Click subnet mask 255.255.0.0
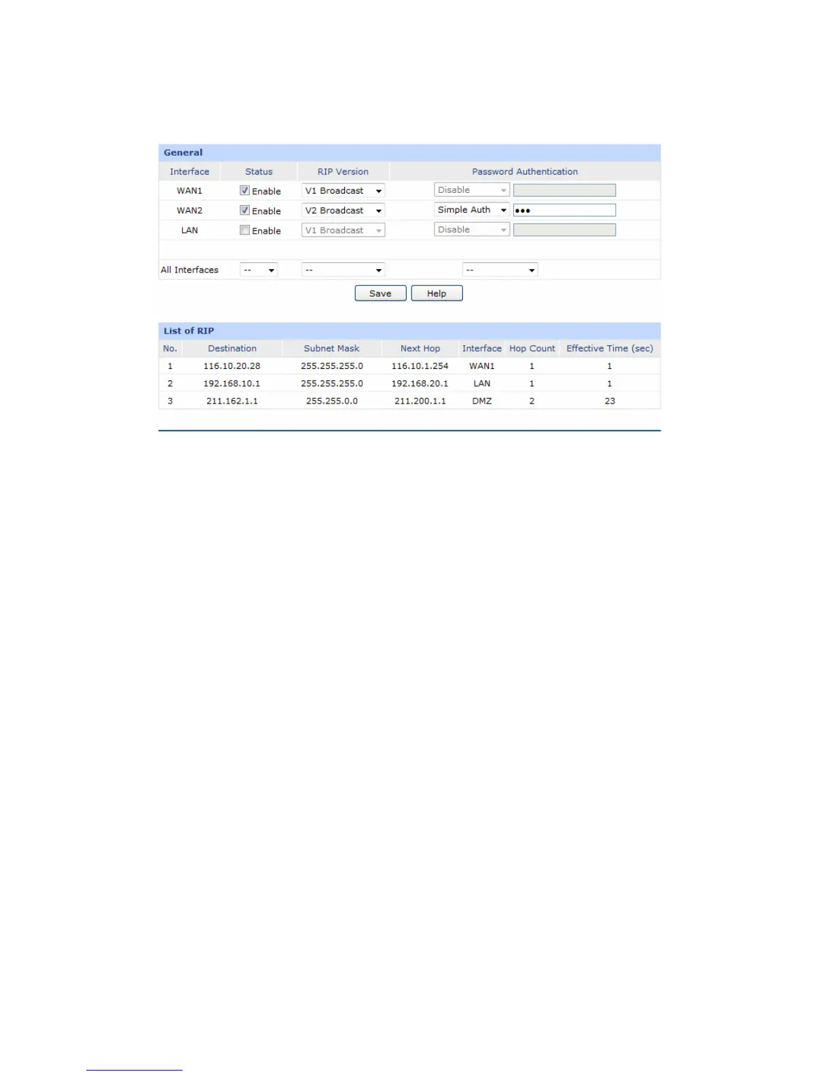The height and width of the screenshot is (1076, 831). point(332,401)
